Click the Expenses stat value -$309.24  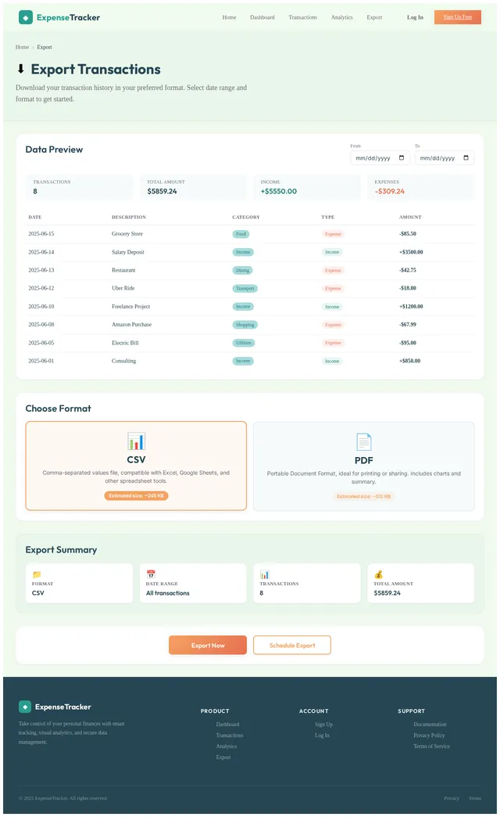390,191
